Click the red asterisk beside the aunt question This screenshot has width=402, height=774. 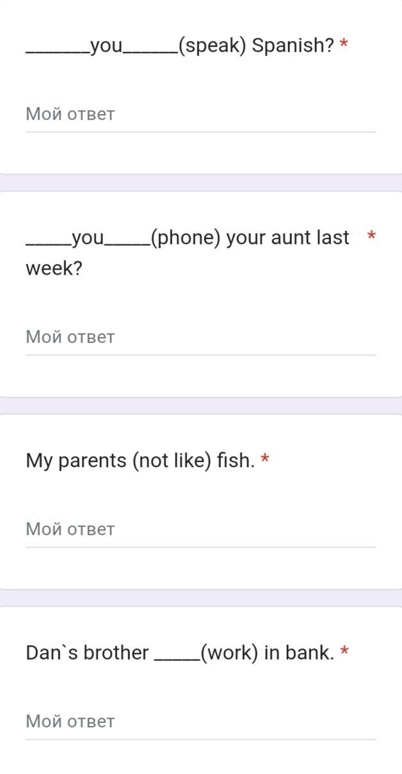click(x=371, y=236)
